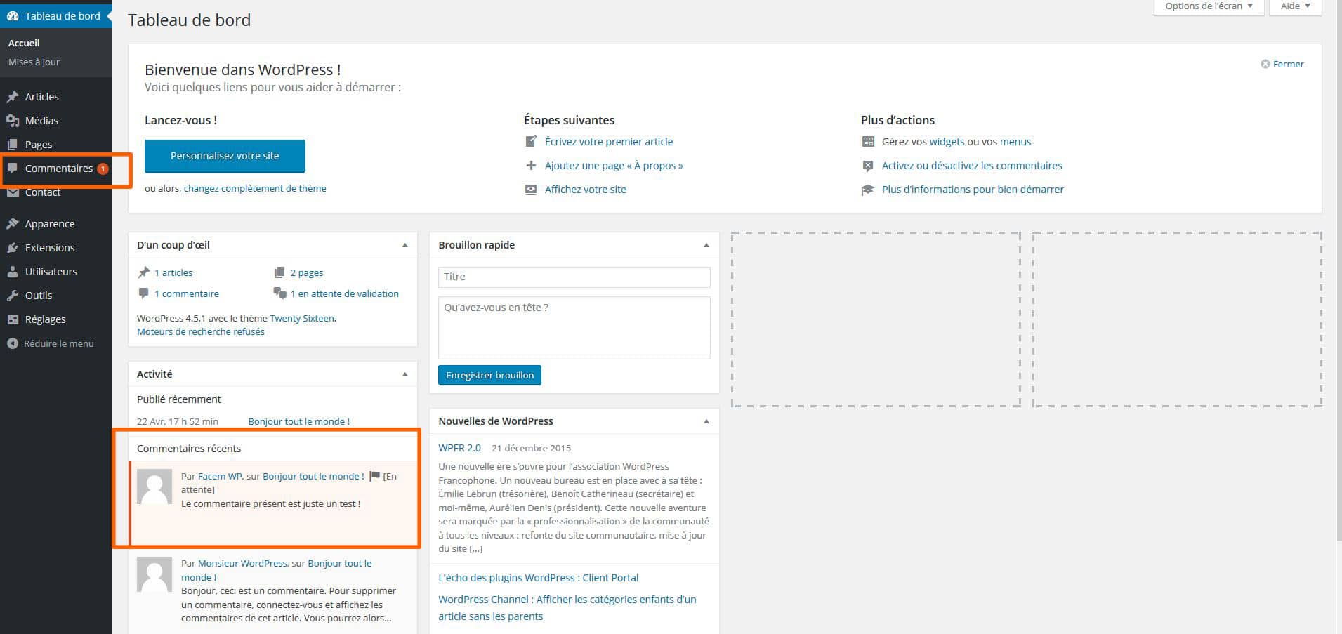
Task: Close the welcome panel with Fermer
Action: point(1282,64)
